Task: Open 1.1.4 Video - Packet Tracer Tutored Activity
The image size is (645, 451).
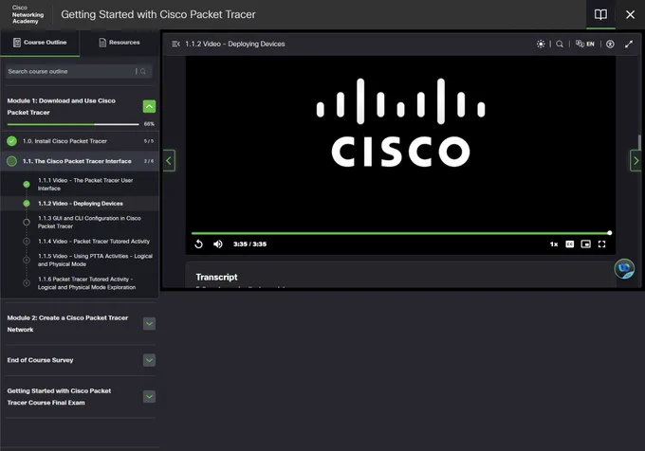Action: point(94,242)
